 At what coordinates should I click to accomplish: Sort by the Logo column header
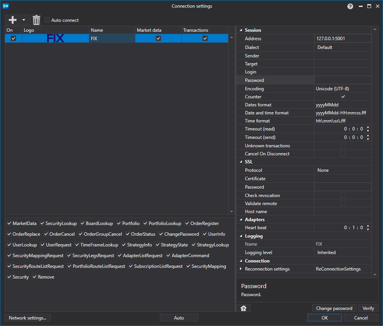(56, 30)
